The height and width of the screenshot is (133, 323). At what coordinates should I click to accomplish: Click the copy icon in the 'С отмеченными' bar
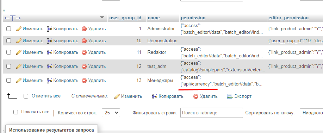tap(154, 96)
